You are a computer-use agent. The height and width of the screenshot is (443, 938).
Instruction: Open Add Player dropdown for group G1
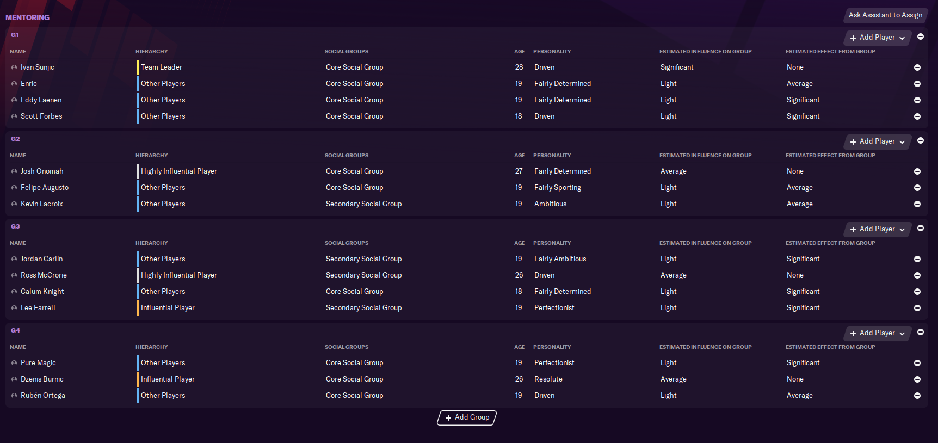[x=878, y=38]
